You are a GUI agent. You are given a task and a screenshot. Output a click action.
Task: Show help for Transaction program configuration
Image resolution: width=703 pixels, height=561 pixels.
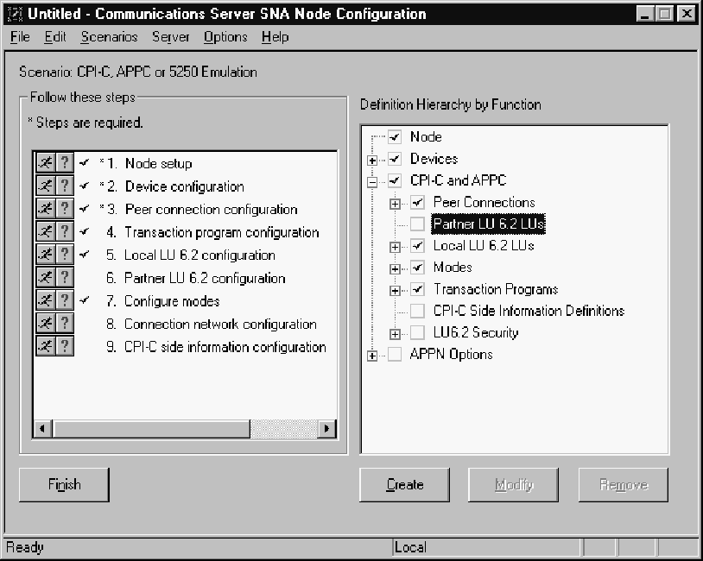click(x=65, y=231)
